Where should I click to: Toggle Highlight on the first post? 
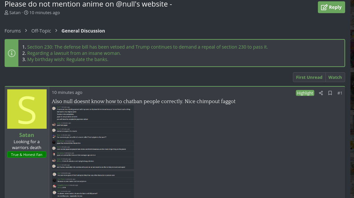[305, 93]
